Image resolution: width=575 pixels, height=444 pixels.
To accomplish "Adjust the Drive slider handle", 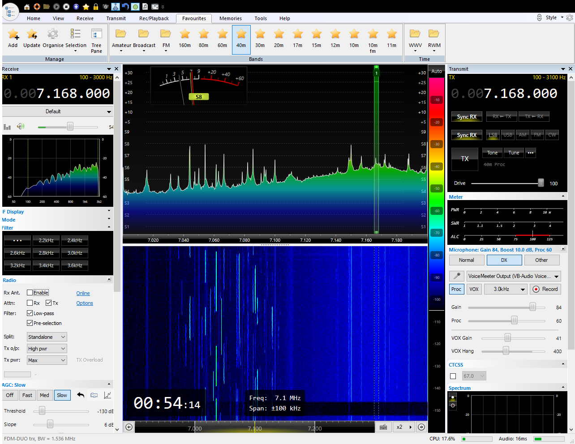I will click(541, 183).
